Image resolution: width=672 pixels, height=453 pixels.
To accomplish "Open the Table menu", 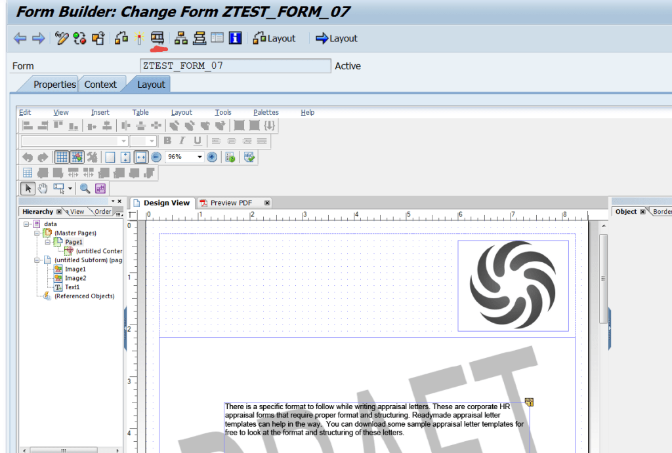I will pos(140,112).
